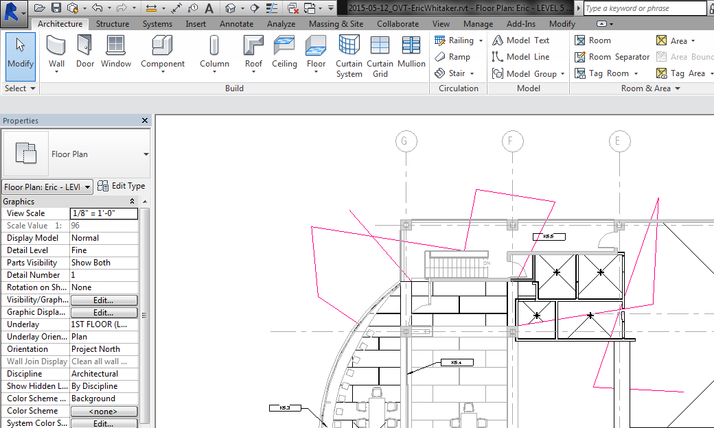714x428 pixels.
Task: Click the Synchronize and Modify Settings icon
Action: click(73, 8)
